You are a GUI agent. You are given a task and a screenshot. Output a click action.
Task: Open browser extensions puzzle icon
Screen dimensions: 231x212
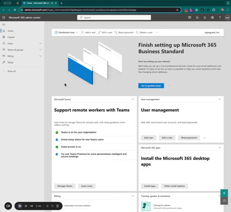pyautogui.click(x=214, y=10)
